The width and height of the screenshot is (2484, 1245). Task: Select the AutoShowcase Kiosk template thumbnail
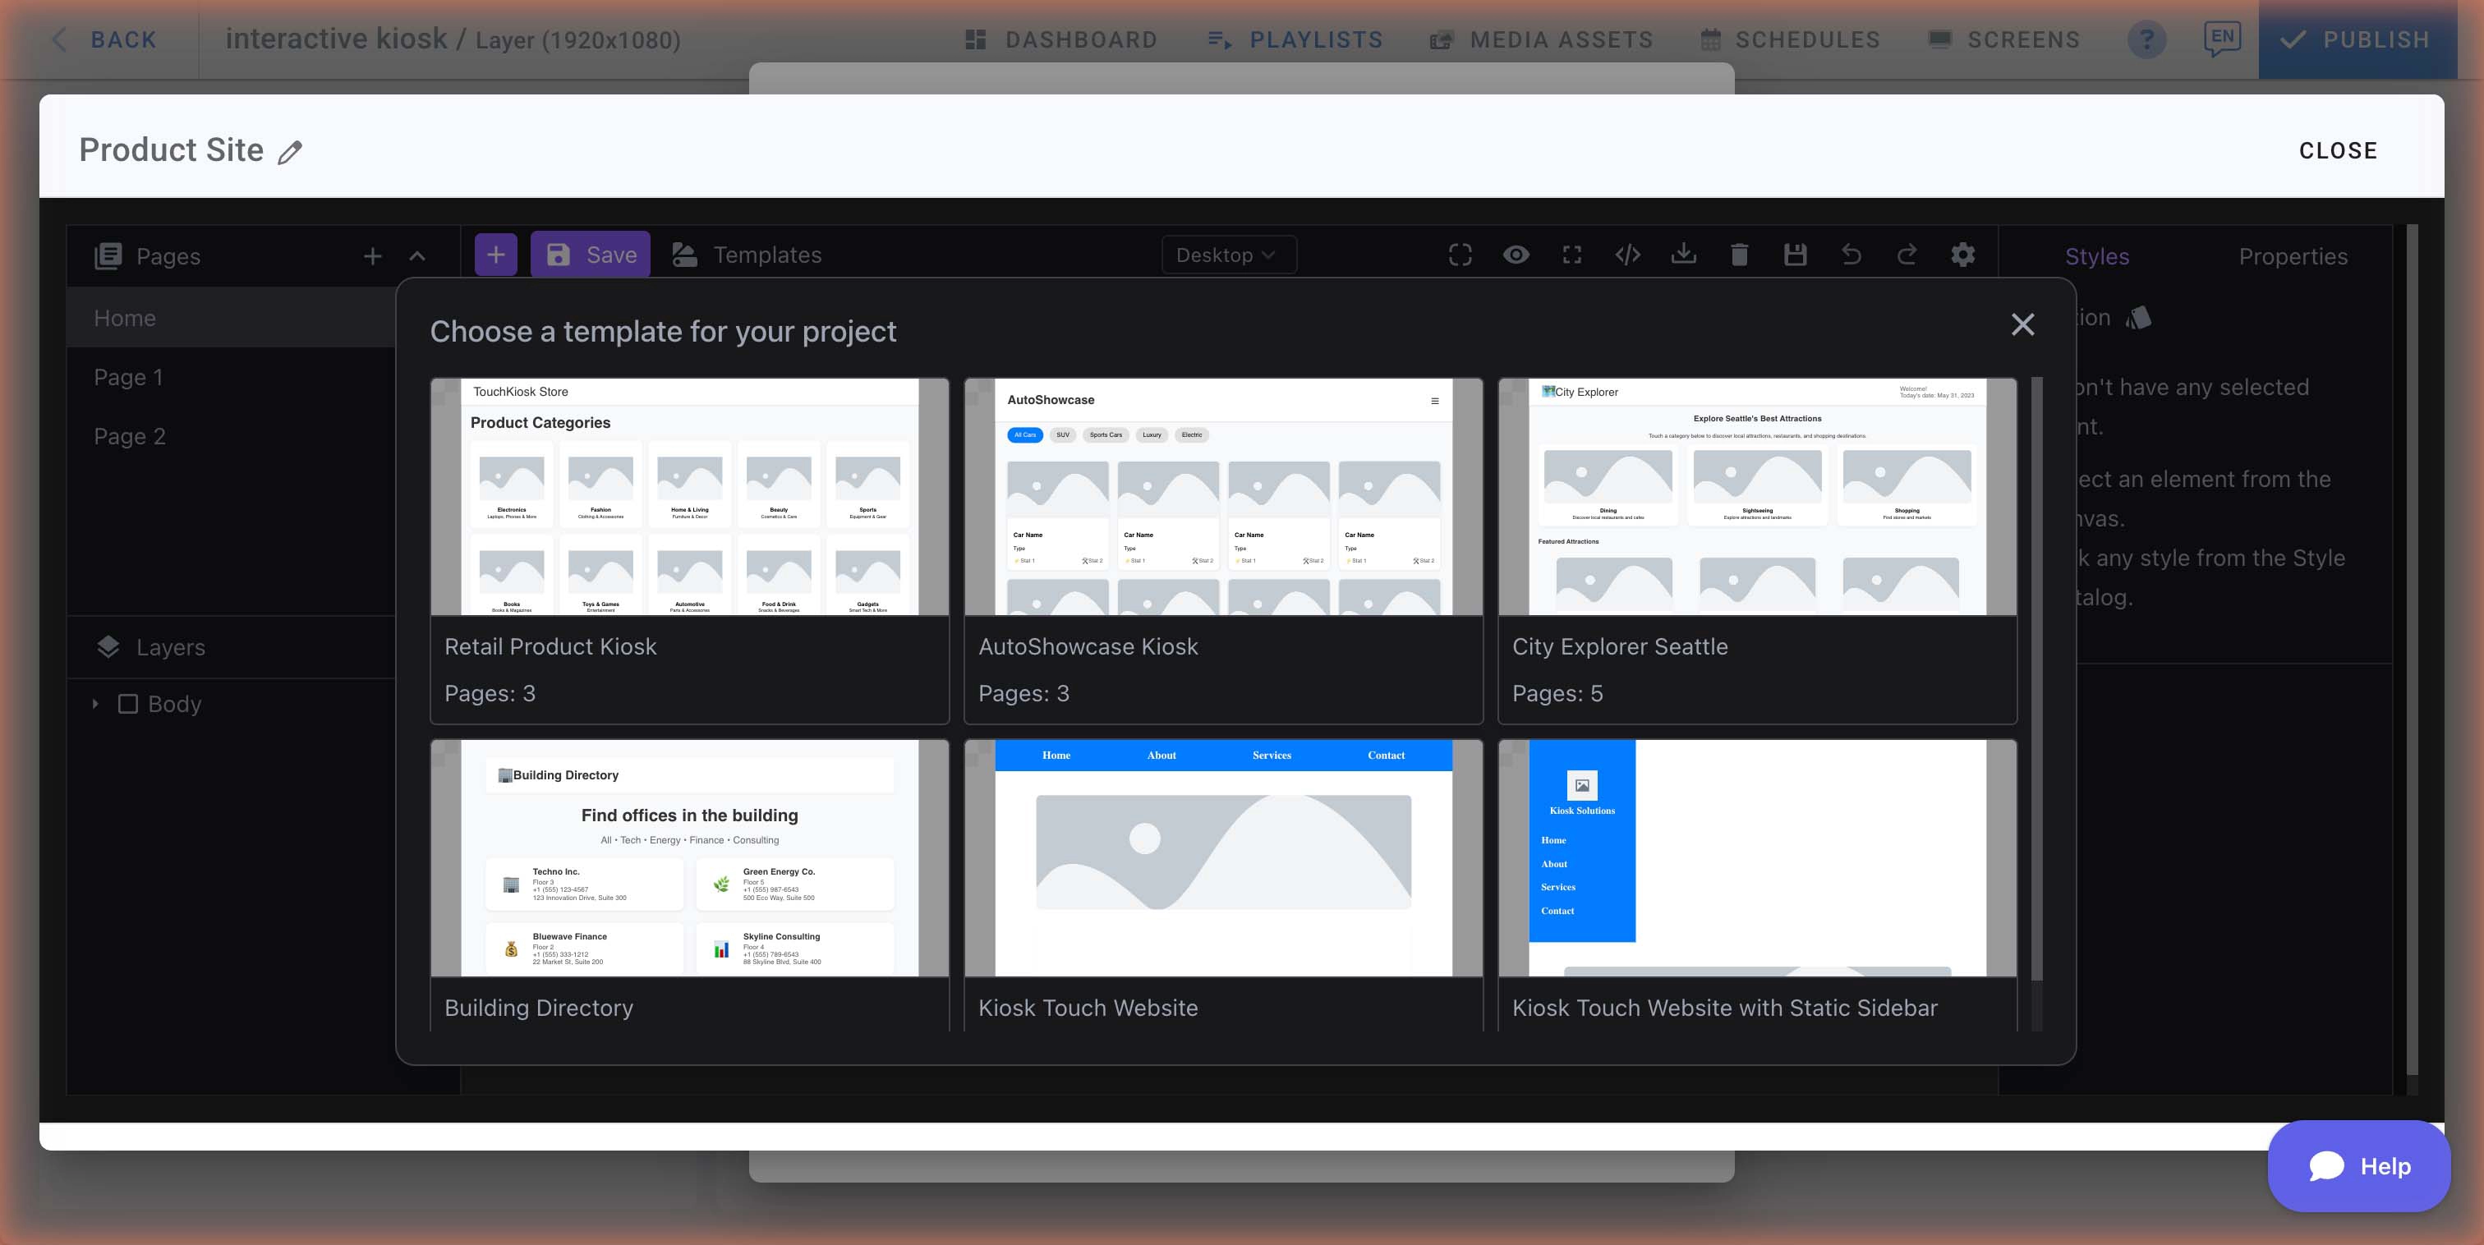click(1223, 497)
